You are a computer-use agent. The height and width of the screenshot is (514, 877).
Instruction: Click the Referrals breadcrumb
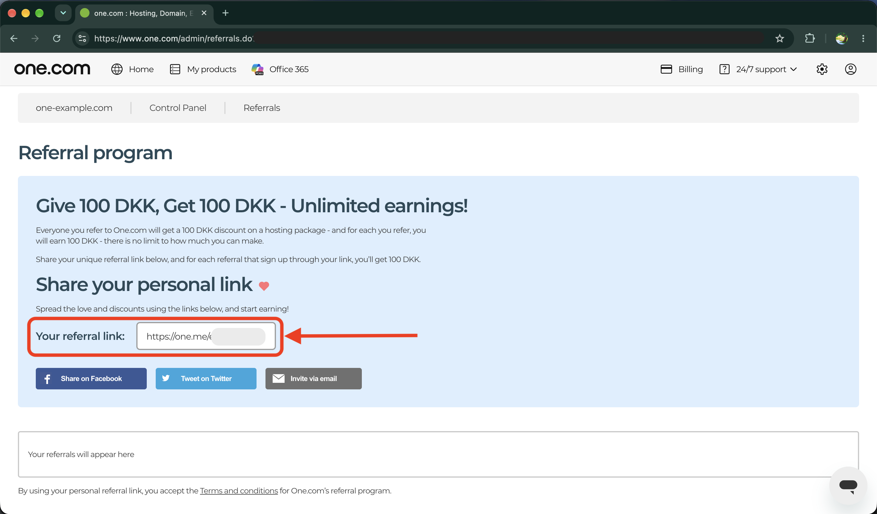coord(262,108)
